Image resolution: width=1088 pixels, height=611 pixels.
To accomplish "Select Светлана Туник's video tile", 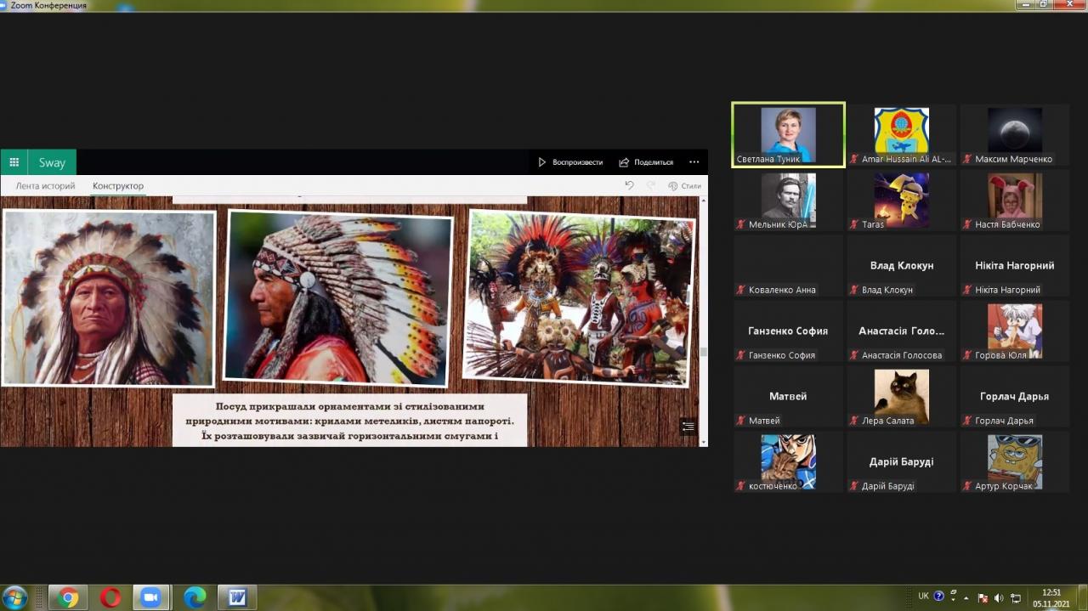I will click(788, 135).
